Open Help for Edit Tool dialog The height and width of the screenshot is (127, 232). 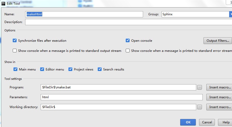click(x=225, y=122)
